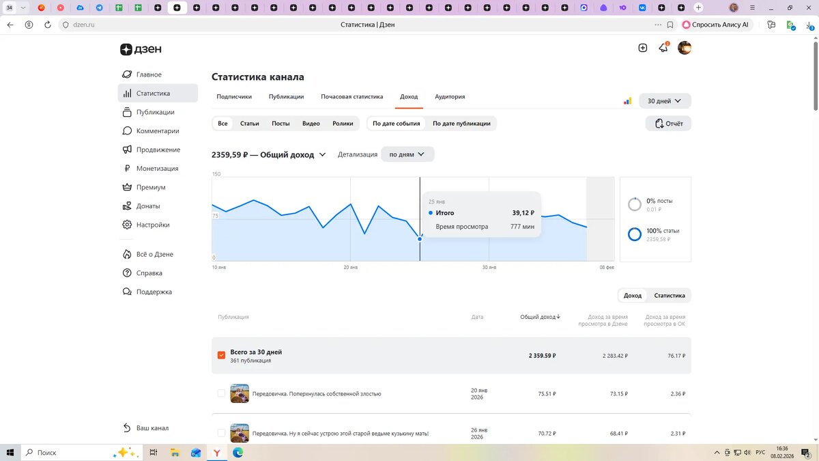Check the Поперхнулась собственной злостью row

221,393
